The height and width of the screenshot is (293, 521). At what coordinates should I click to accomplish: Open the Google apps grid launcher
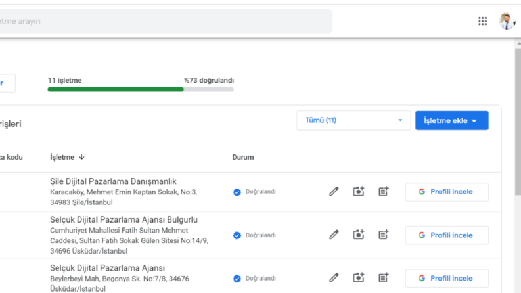pos(482,21)
